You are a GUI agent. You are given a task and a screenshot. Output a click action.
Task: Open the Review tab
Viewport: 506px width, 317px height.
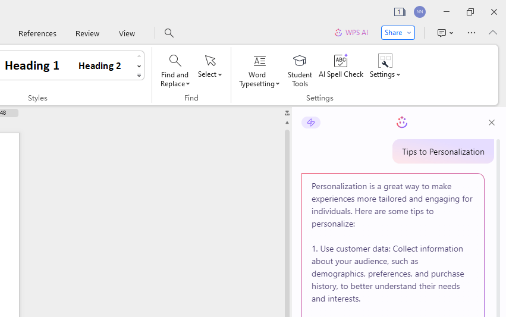coord(87,33)
